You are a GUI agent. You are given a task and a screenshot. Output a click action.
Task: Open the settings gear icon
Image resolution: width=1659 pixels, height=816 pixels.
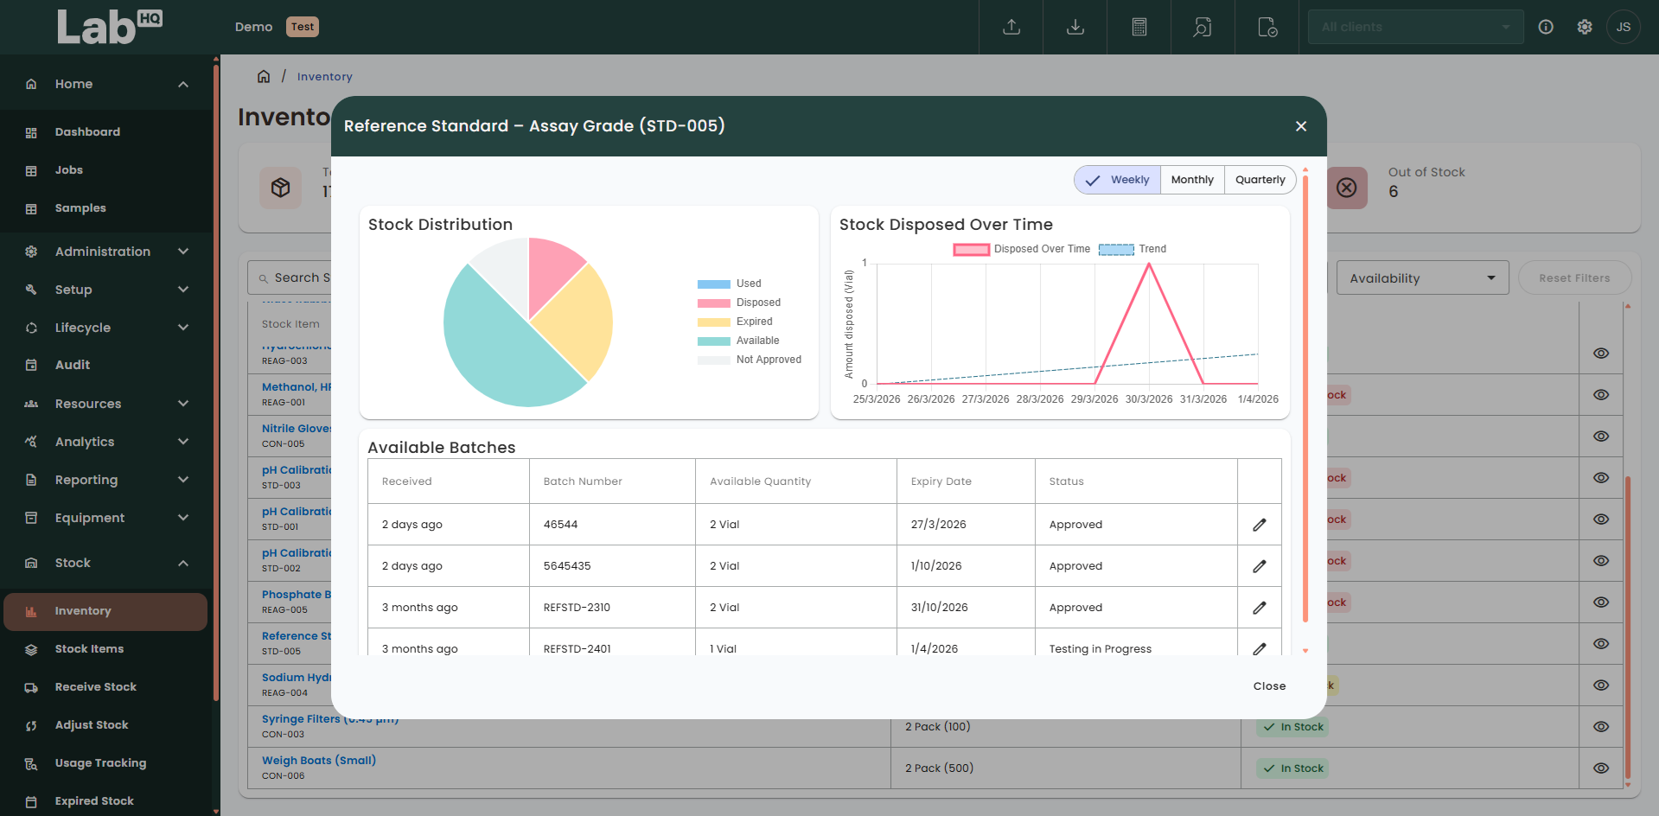click(1584, 27)
